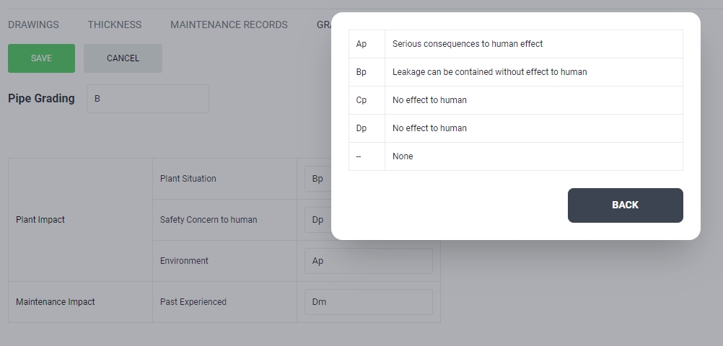
Task: Pick the Dp no effect row
Action: pos(515,128)
